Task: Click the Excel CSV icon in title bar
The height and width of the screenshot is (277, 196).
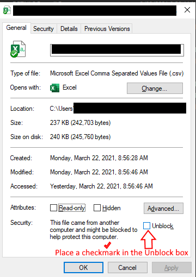Action: click(7, 10)
